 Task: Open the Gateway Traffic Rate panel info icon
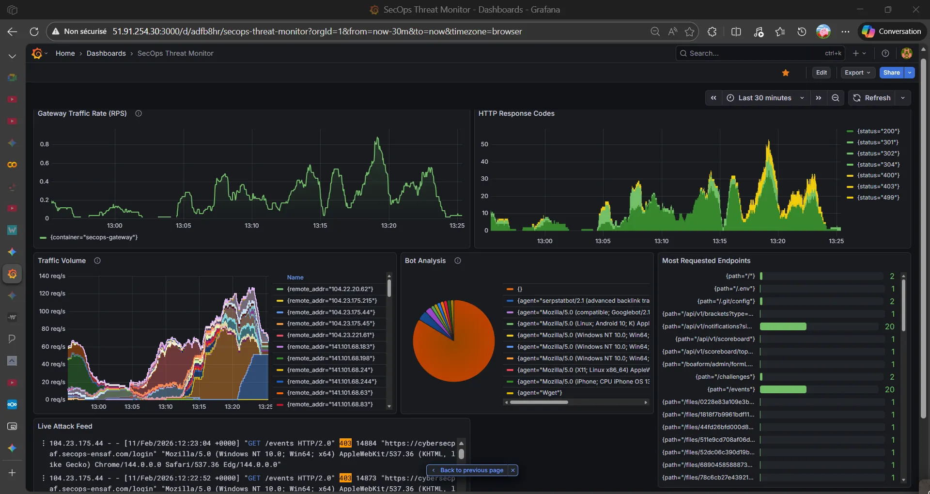(138, 113)
